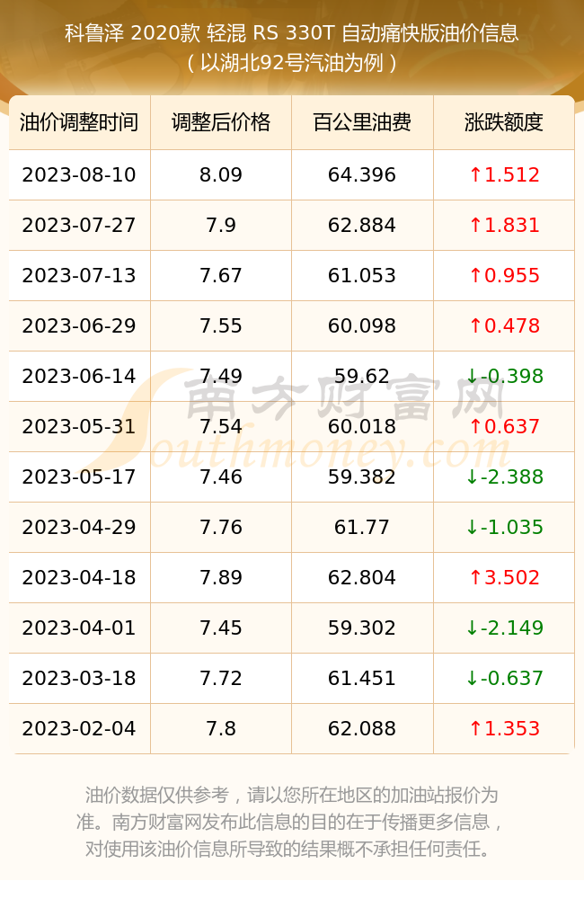Select the fuel cost cell 64.396

(362, 175)
